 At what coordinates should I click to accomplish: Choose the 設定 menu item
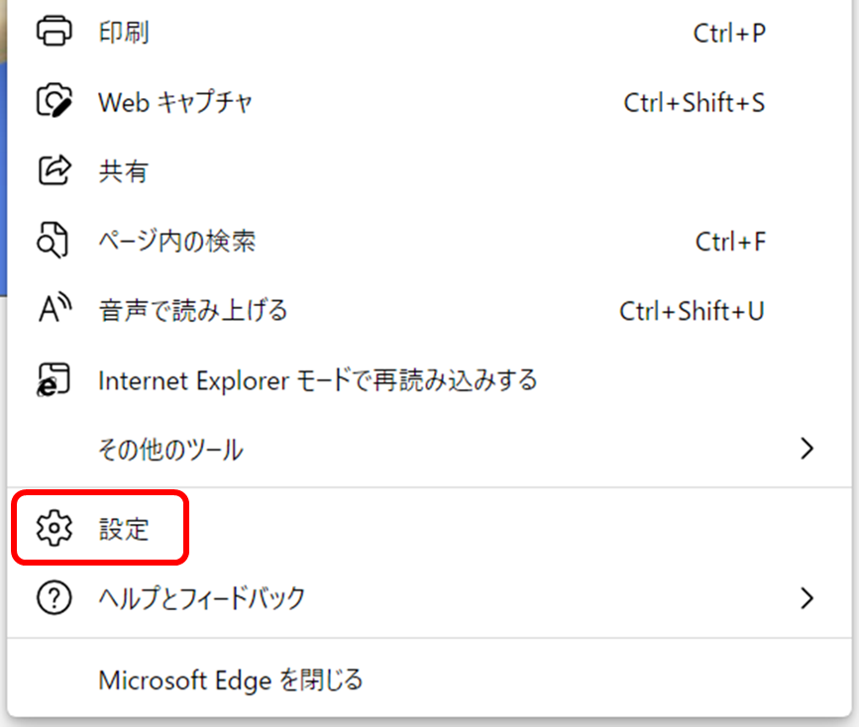(x=429, y=528)
